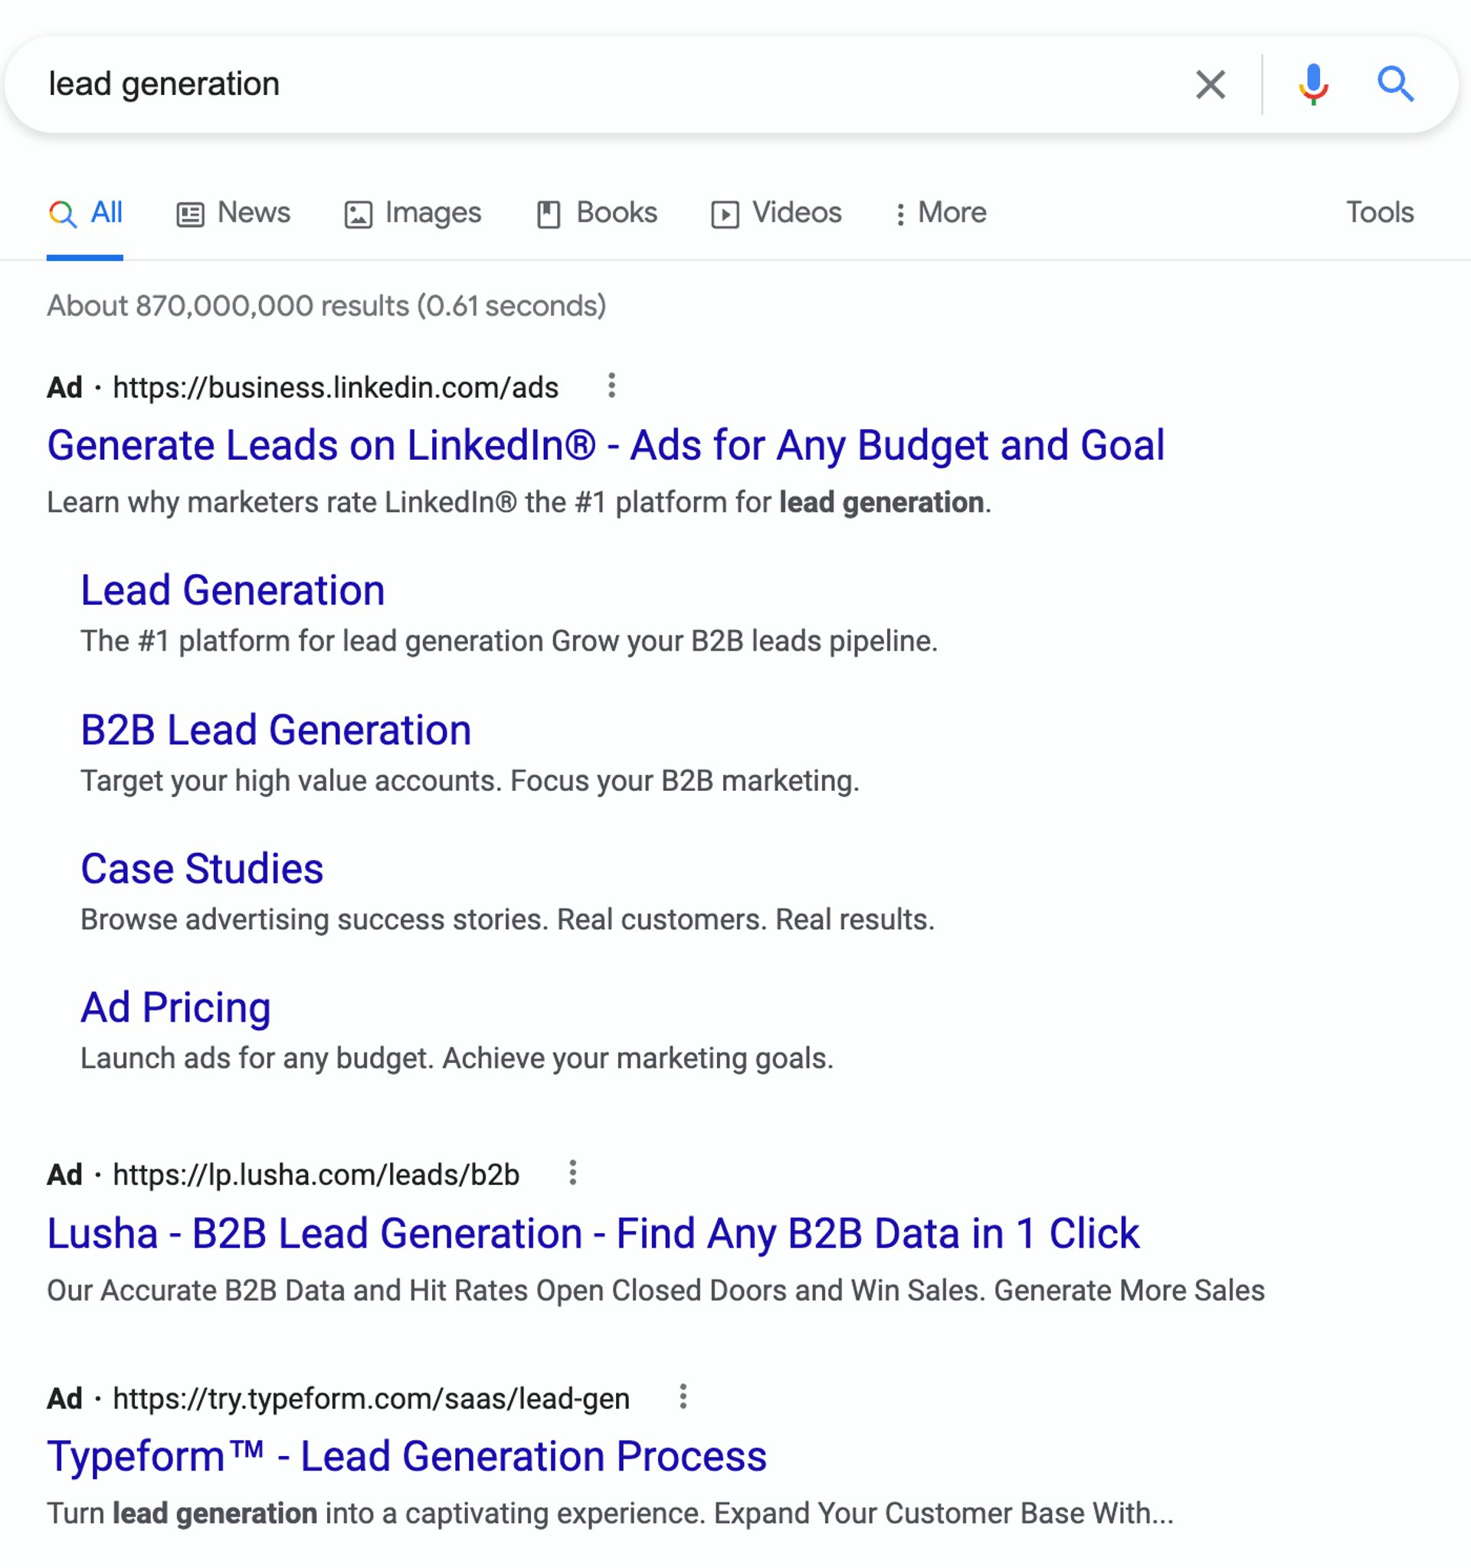Click the voice search microphone icon
The width and height of the screenshot is (1471, 1568).
point(1313,84)
